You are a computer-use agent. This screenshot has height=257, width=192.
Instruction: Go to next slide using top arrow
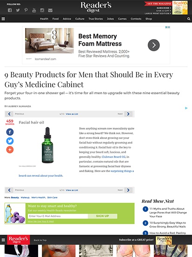(128, 114)
